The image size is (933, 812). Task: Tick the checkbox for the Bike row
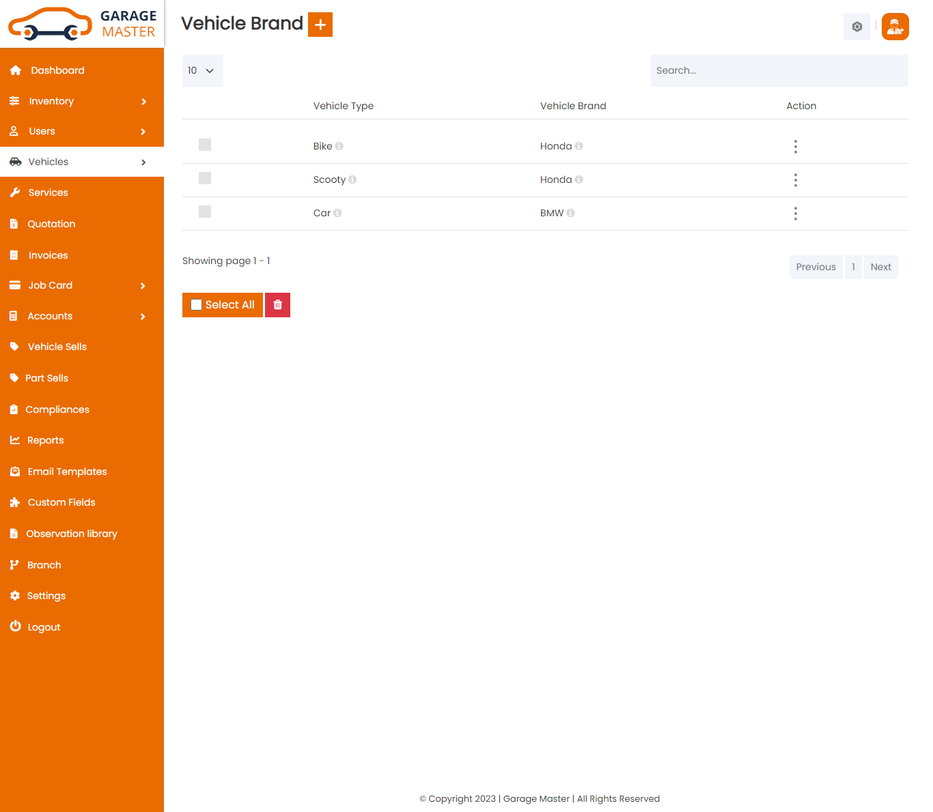pos(205,145)
